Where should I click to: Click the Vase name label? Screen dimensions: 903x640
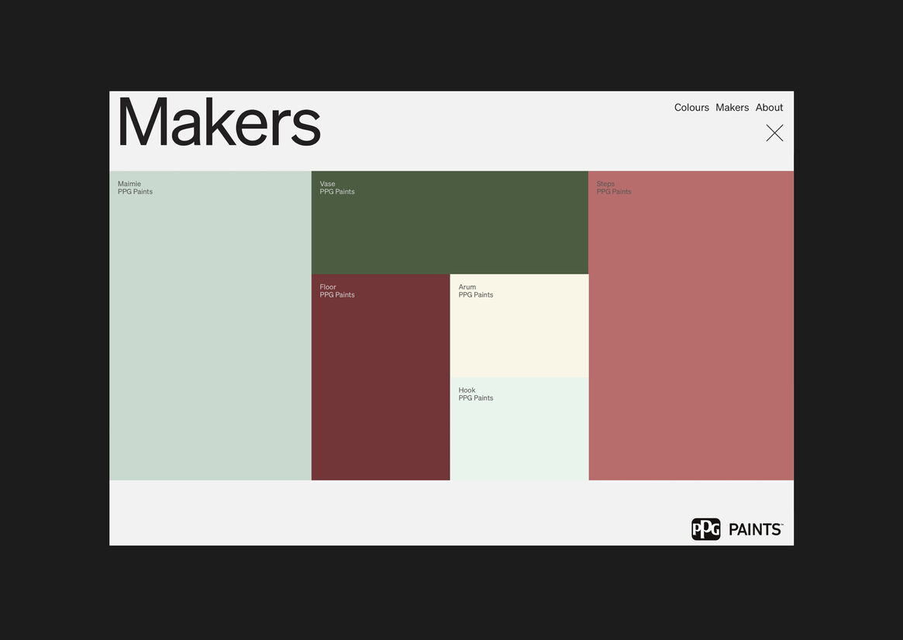tap(327, 184)
